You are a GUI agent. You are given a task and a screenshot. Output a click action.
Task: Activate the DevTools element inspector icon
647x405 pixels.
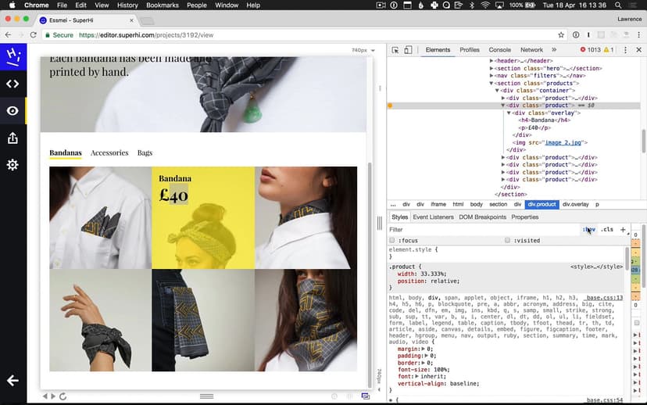(395, 50)
